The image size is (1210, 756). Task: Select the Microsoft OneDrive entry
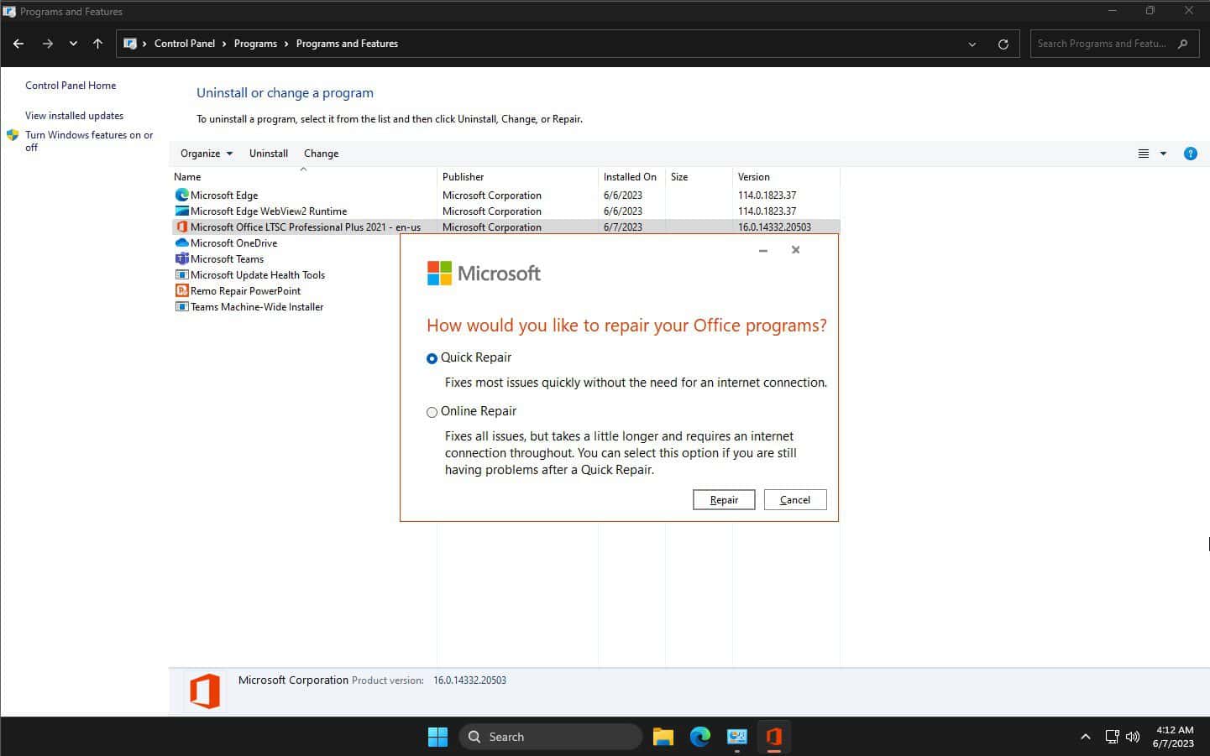point(233,243)
